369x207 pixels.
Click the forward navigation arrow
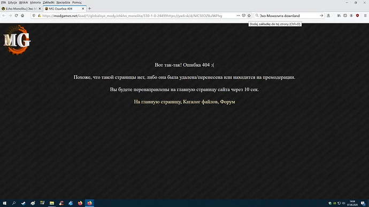10,15
